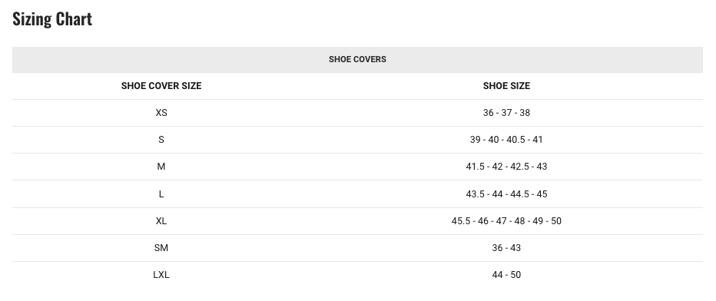Click the Sizing Chart heading

pyautogui.click(x=52, y=19)
